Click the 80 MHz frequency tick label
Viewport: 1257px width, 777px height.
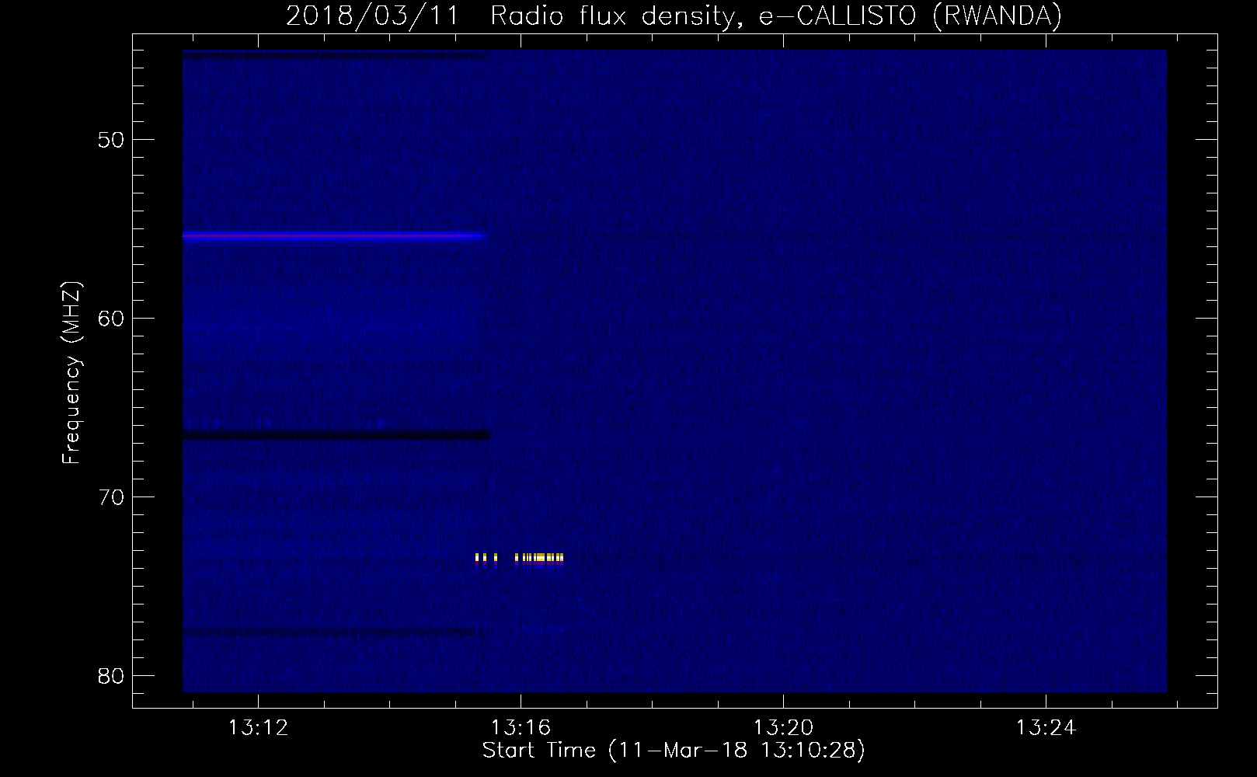tap(112, 676)
